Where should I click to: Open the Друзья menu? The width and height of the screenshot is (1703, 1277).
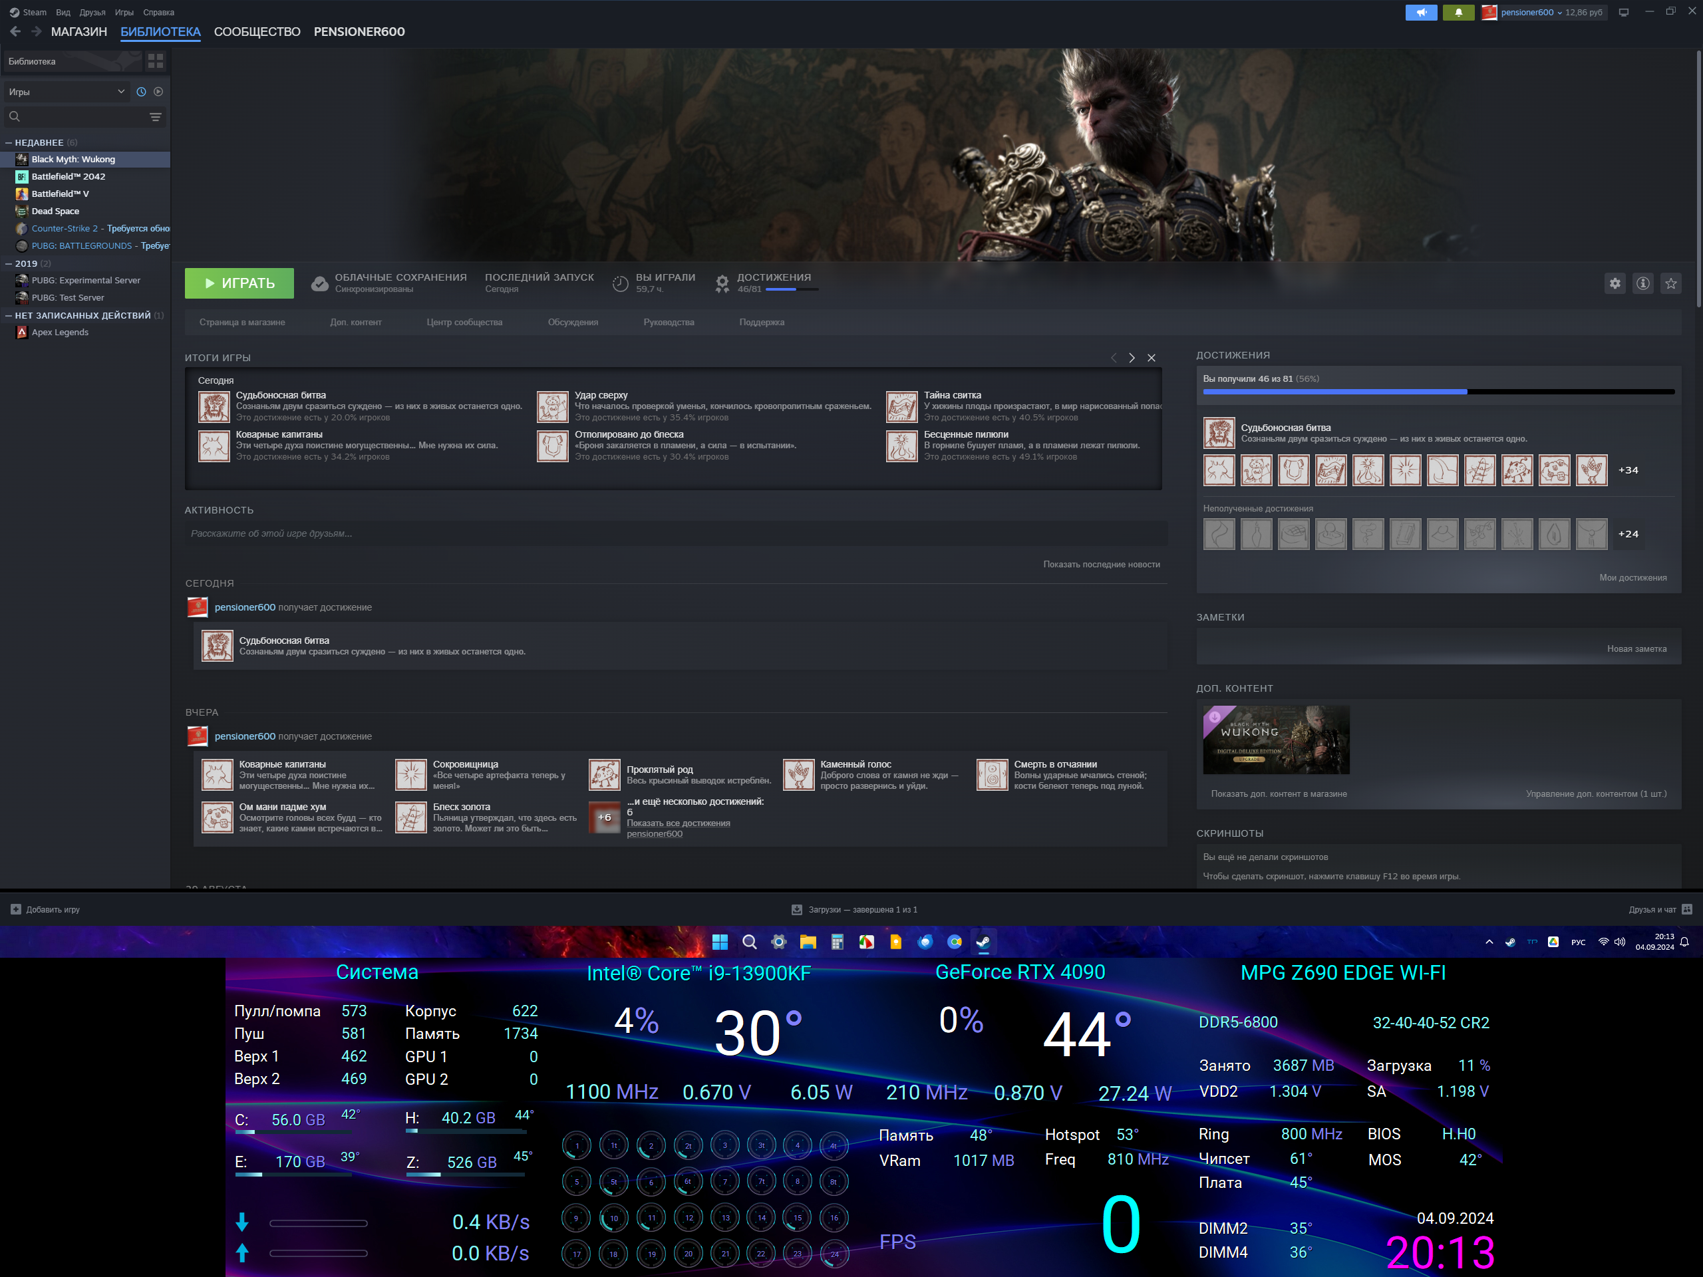tap(92, 13)
